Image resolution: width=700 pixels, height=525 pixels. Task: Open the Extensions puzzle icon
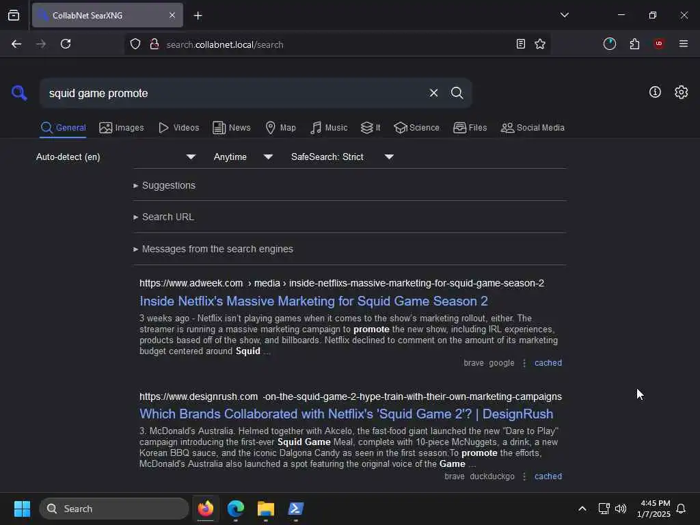point(634,44)
